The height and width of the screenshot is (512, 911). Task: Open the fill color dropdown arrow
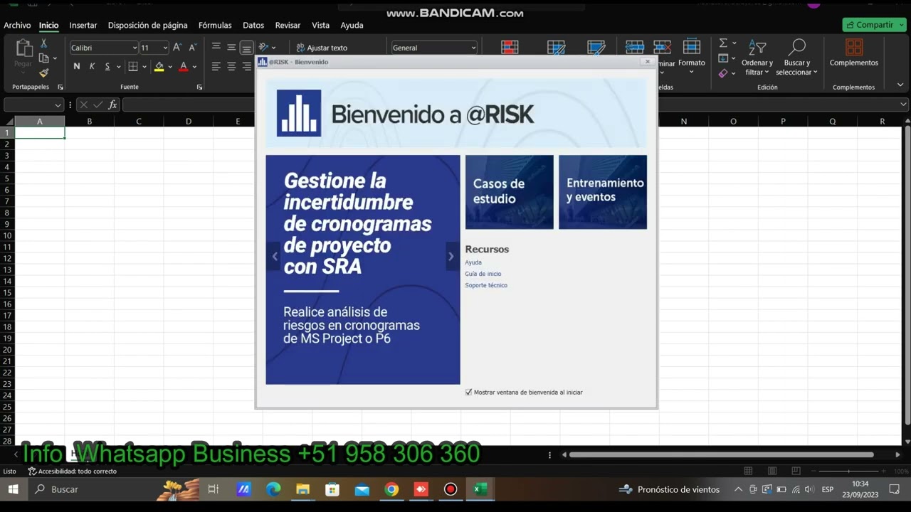170,67
